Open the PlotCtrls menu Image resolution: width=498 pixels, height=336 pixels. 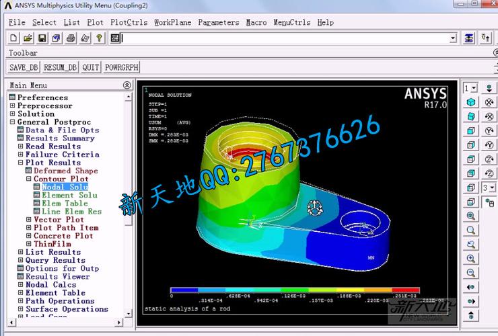pyautogui.click(x=129, y=22)
